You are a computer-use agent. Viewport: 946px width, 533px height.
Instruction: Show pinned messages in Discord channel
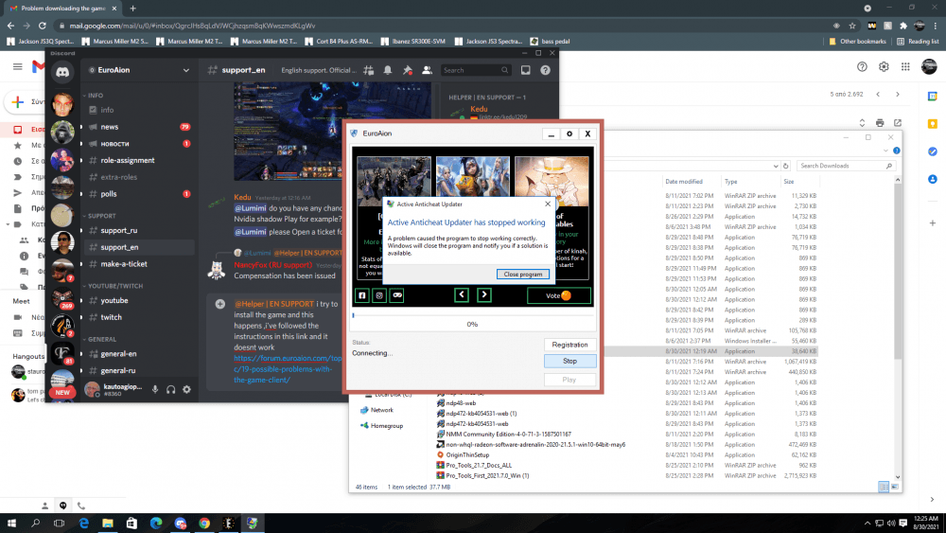[x=407, y=70]
